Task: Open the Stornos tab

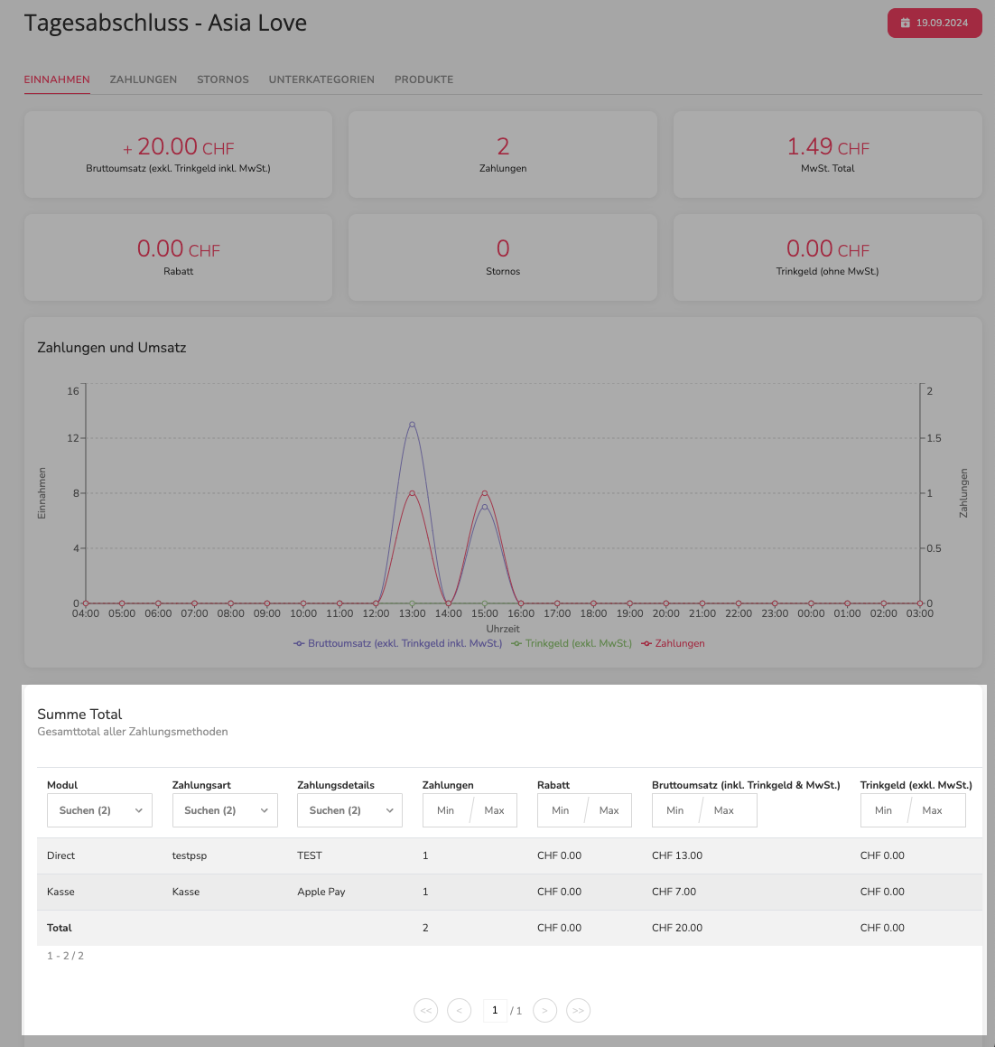Action: point(223,79)
